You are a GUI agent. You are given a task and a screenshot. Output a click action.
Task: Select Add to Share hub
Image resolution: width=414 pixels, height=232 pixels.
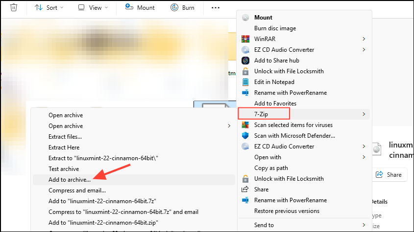pos(276,61)
